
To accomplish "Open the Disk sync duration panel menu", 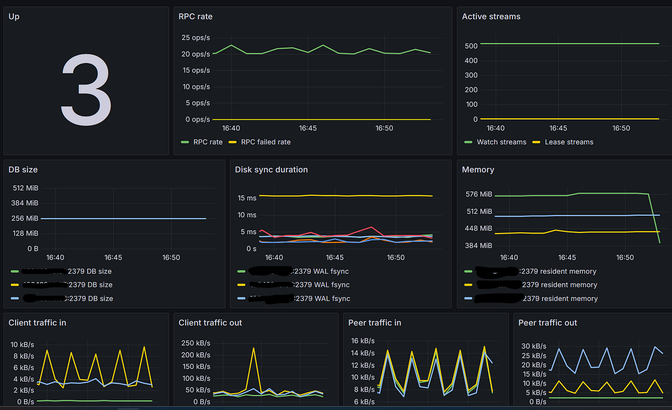I will [271, 170].
